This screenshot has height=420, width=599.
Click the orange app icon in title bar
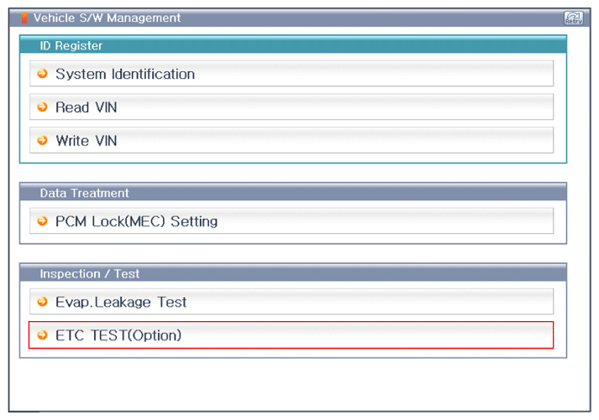(24, 18)
